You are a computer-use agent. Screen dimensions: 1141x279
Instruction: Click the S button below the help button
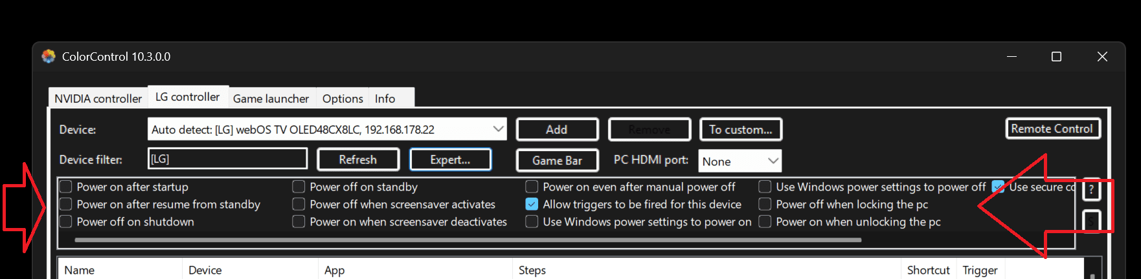(x=1091, y=222)
